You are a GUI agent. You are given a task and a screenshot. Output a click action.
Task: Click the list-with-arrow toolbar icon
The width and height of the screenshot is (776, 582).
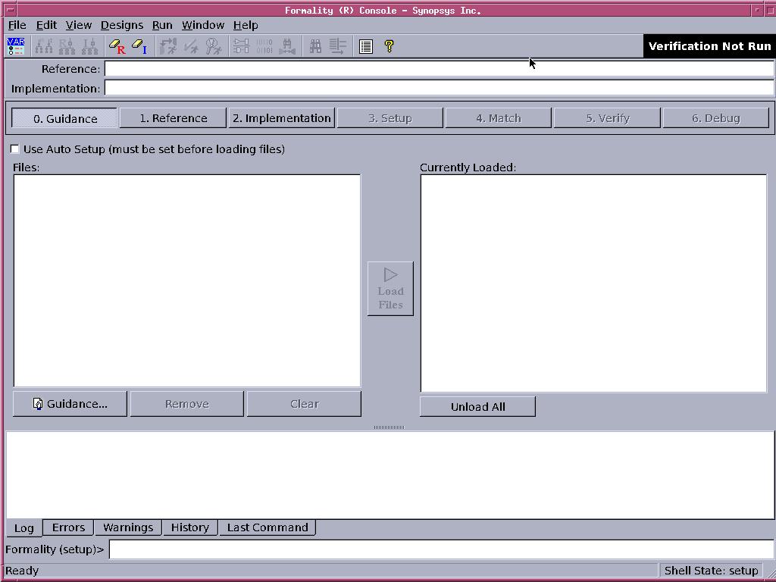pos(338,46)
